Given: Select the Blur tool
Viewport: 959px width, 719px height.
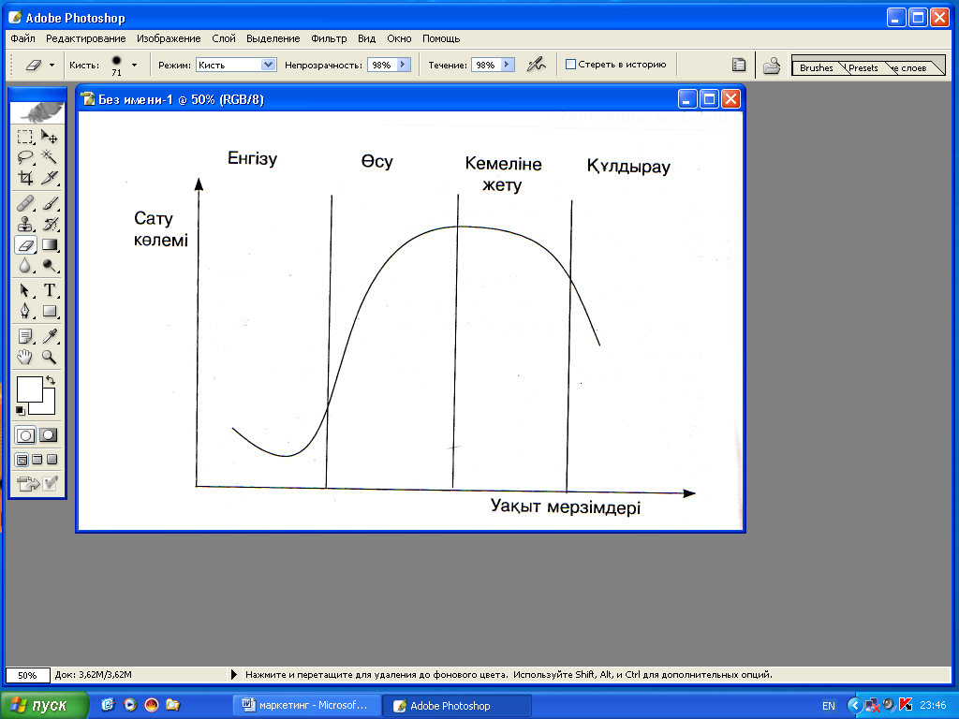Looking at the screenshot, I should point(25,266).
